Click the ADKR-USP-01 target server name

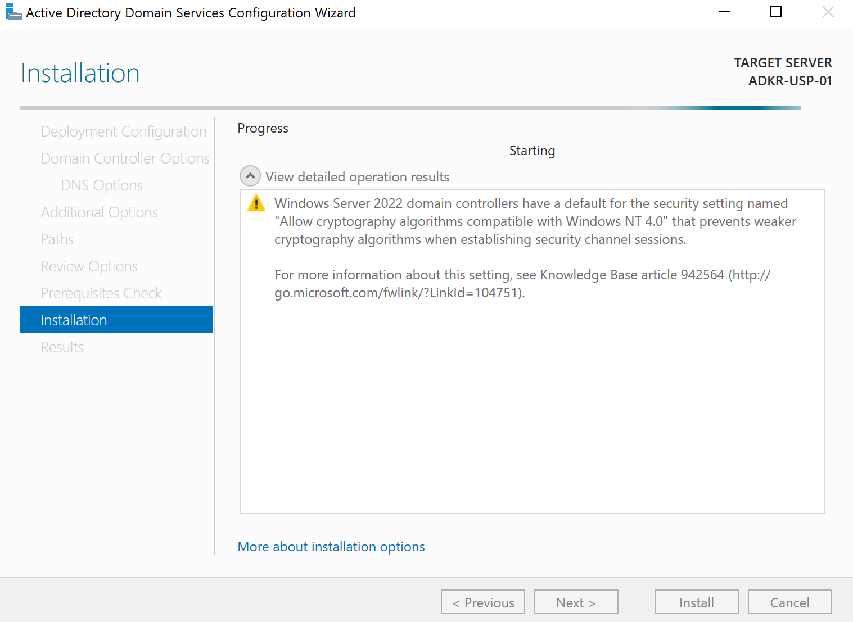(790, 81)
